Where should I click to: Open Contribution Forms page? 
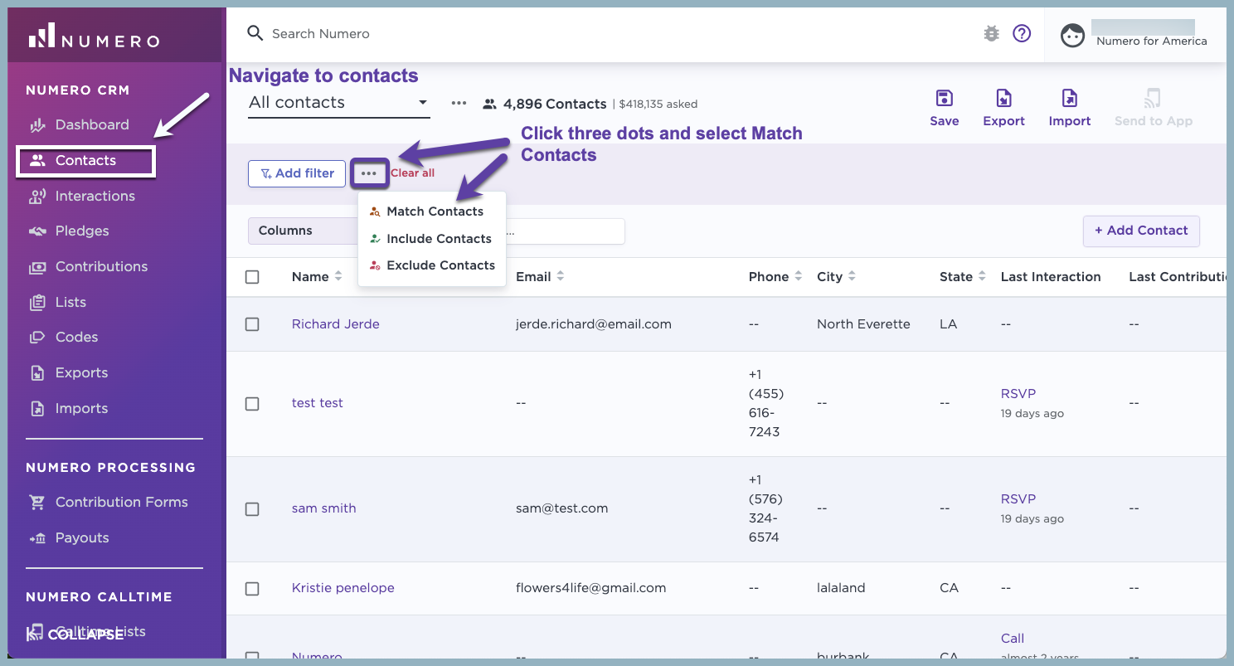point(108,503)
